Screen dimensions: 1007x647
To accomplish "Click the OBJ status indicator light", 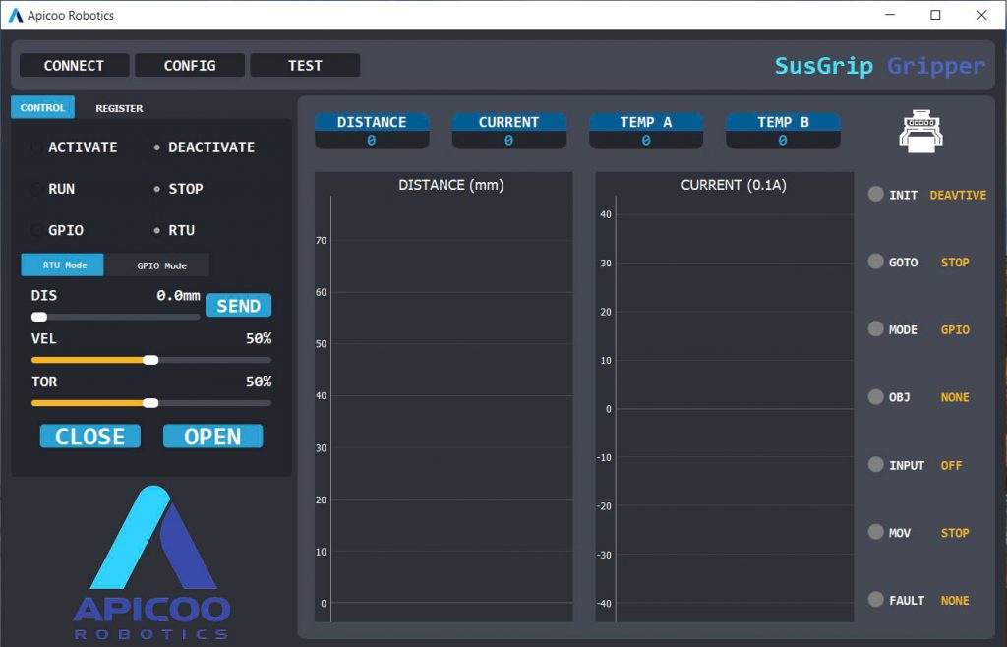I will click(x=875, y=396).
